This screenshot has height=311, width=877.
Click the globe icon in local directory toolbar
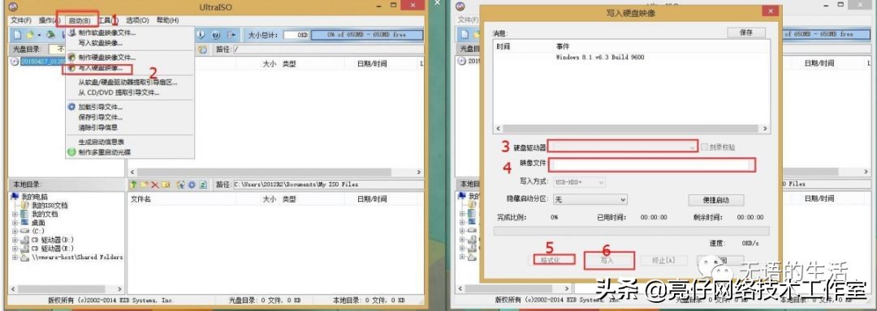pyautogui.click(x=181, y=185)
